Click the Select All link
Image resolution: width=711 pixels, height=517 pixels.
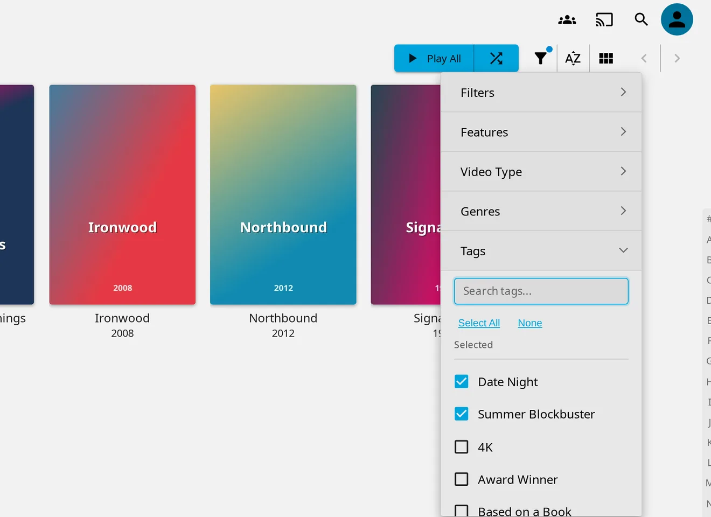coord(479,323)
